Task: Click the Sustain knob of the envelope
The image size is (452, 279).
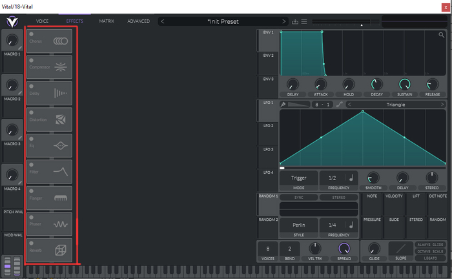Action: point(405,84)
